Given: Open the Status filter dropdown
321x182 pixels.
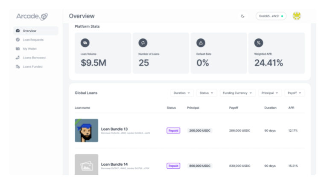Looking at the screenshot, I should (x=207, y=93).
